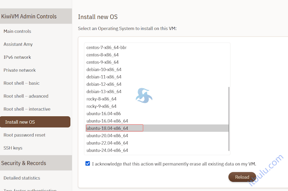
Task: Click the OS list vertical scrollbar
Action: (x=229, y=118)
